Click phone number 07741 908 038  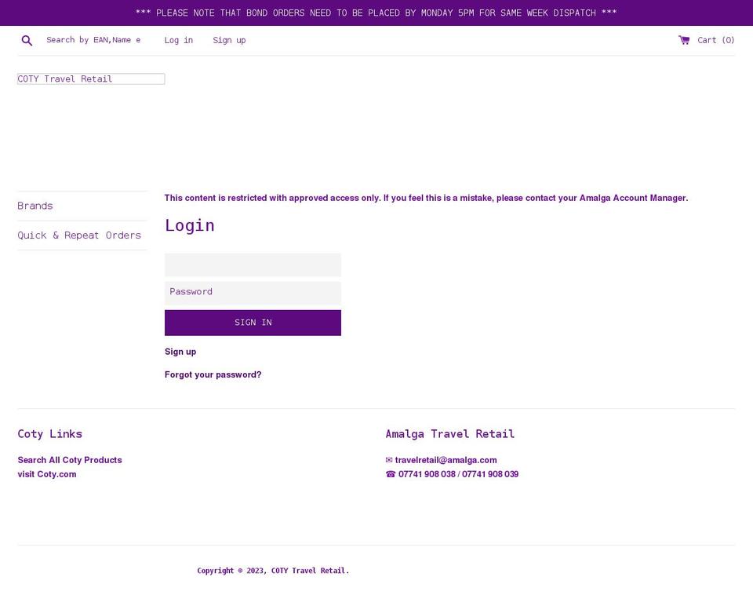[427, 474]
